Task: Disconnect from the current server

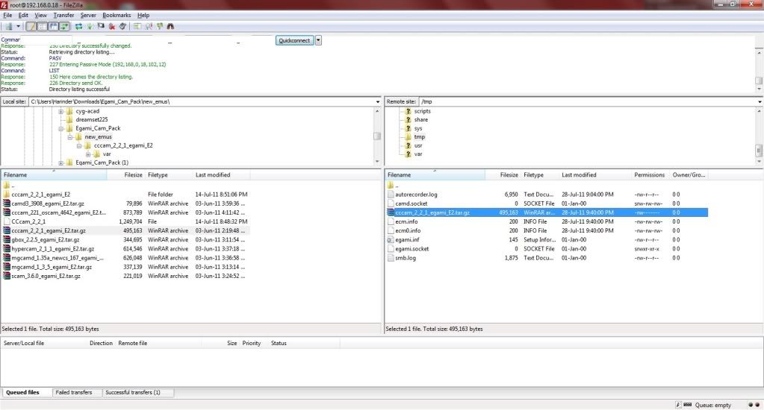Action: [x=112, y=26]
